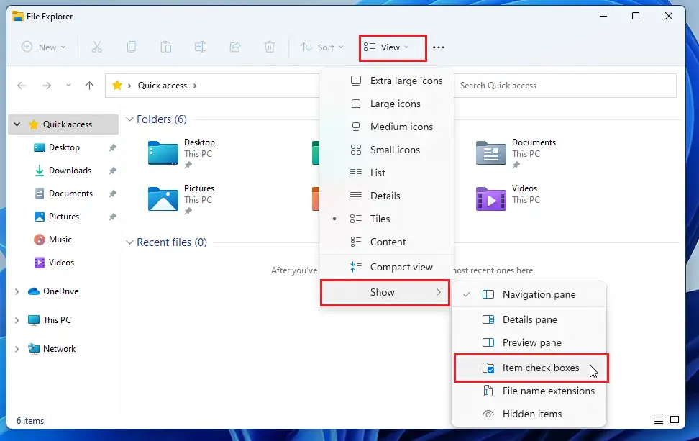
Task: Toggle Compact view
Action: tap(386, 267)
